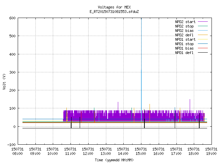
Task: Click the x-axis tick 150731 14:00
Action: [123, 151]
